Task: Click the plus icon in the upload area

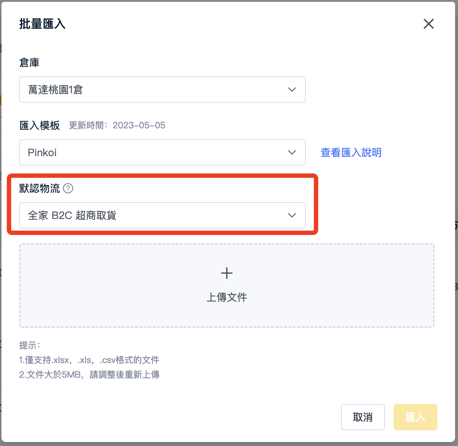Action: (227, 273)
